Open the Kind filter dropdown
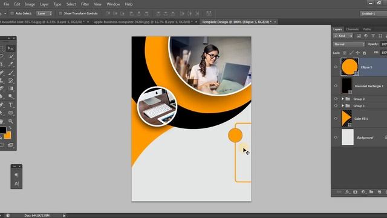This screenshot has width=387, height=218. pyautogui.click(x=343, y=36)
